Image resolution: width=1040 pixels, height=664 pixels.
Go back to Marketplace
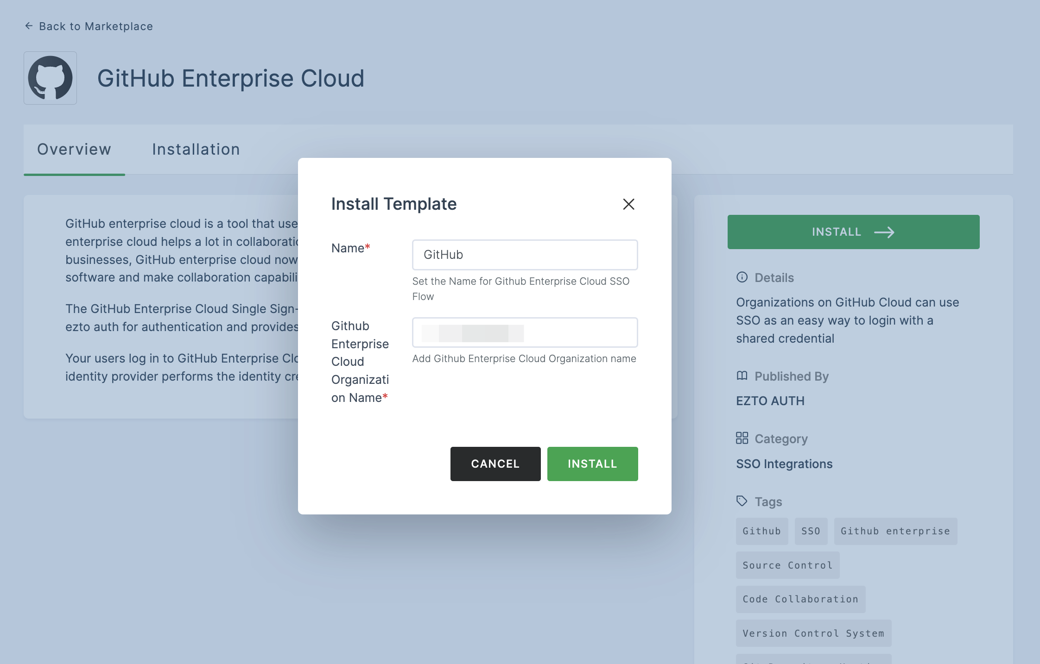coord(89,26)
